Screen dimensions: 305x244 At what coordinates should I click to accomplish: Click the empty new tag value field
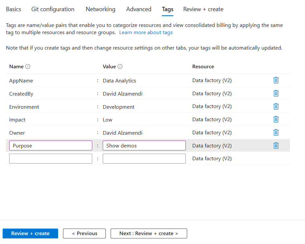(144, 159)
